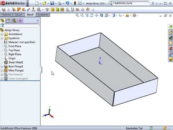Image resolution: width=173 pixels, height=130 pixels.
Task: Open the Options icon in title bar
Action: (x=80, y=3)
